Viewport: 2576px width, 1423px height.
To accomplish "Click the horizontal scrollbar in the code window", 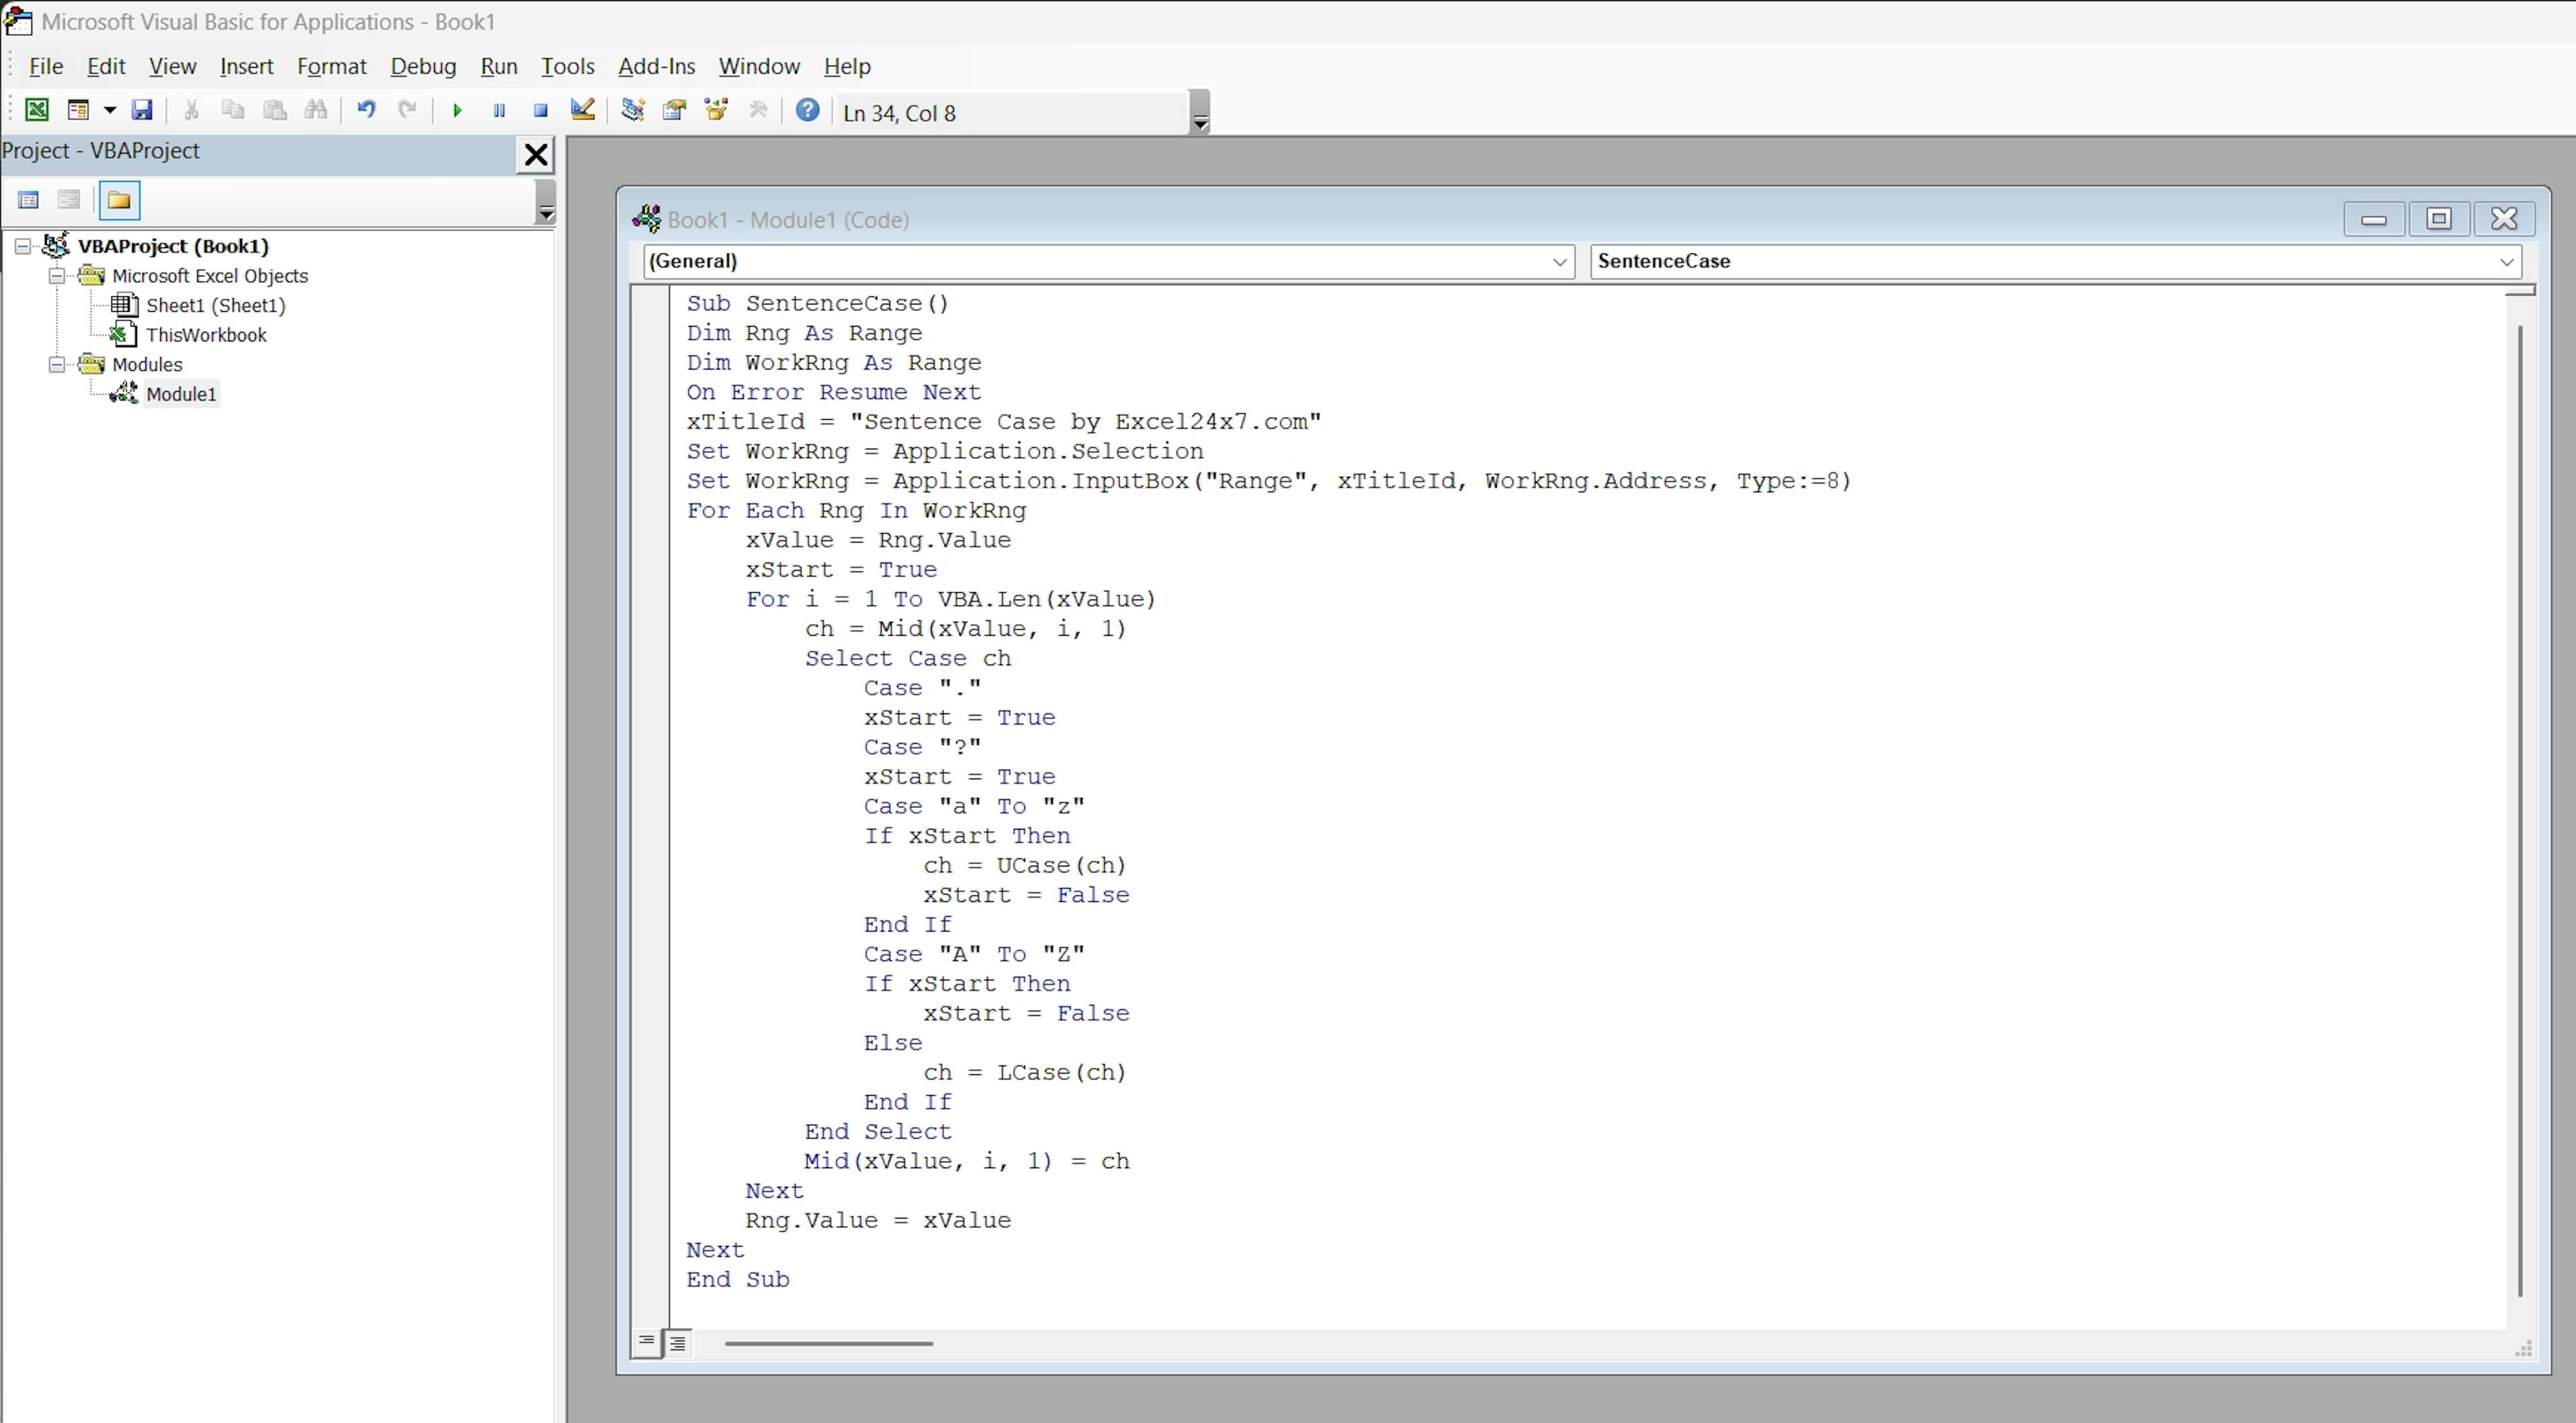I will click(x=828, y=1343).
